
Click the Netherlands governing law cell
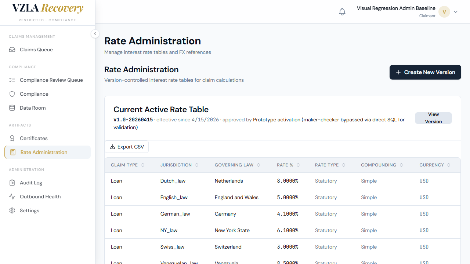[229, 181]
